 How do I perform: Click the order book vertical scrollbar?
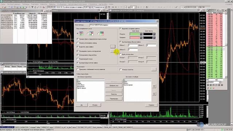click(x=226, y=45)
